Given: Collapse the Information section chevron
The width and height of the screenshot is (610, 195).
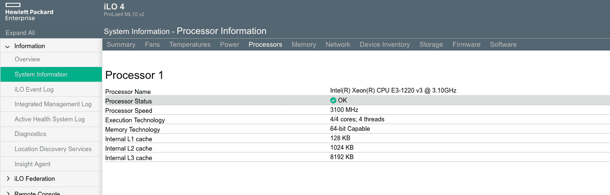Looking at the screenshot, I should [8, 46].
